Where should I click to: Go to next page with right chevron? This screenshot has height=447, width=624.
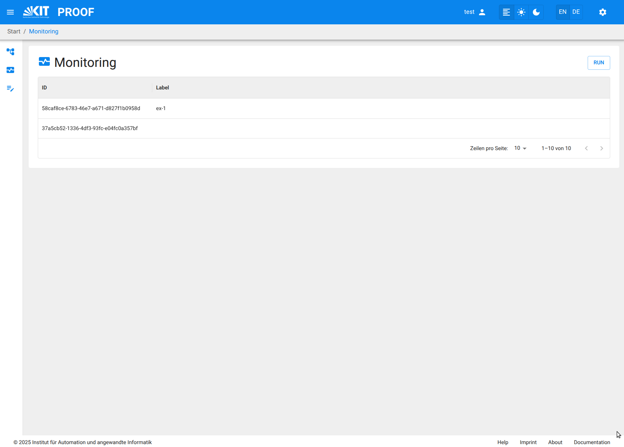(x=601, y=148)
